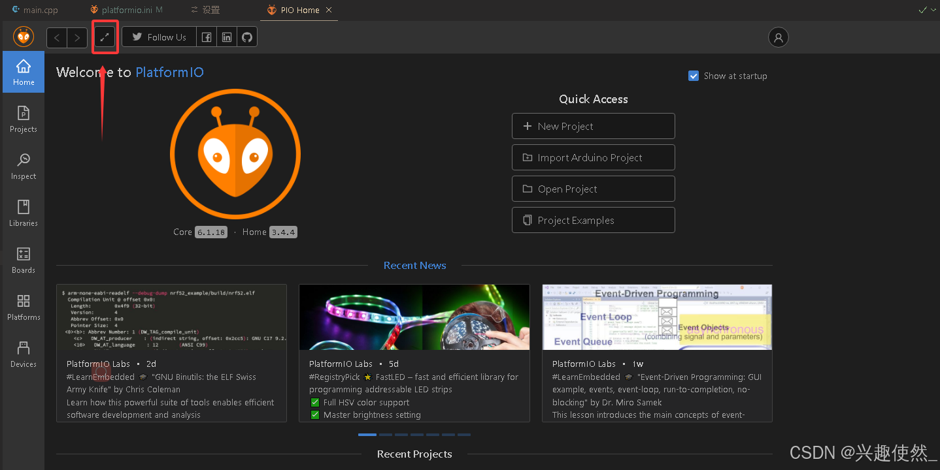Image resolution: width=940 pixels, height=470 pixels.
Task: Go forward with the right arrow button
Action: click(x=77, y=38)
